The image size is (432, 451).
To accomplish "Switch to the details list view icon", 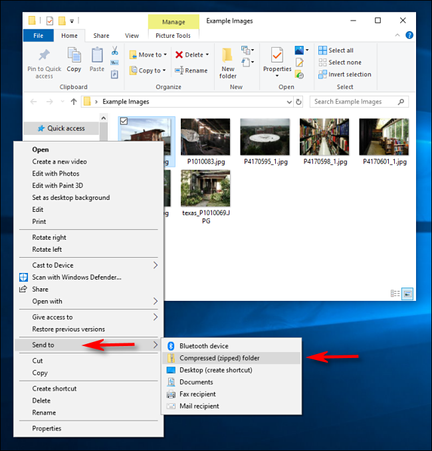I will (x=395, y=293).
